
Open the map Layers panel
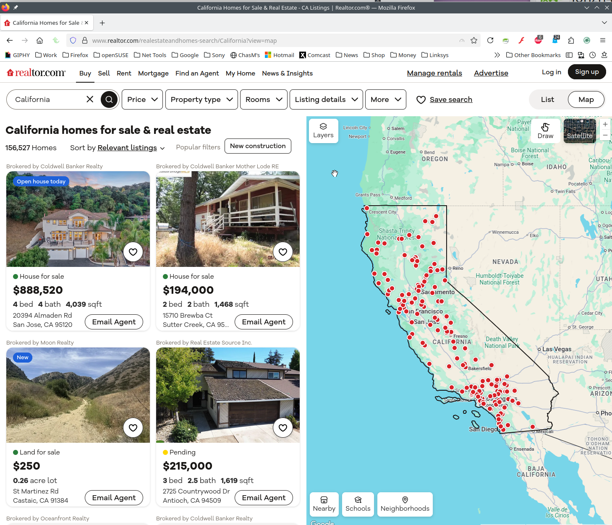[x=323, y=131]
